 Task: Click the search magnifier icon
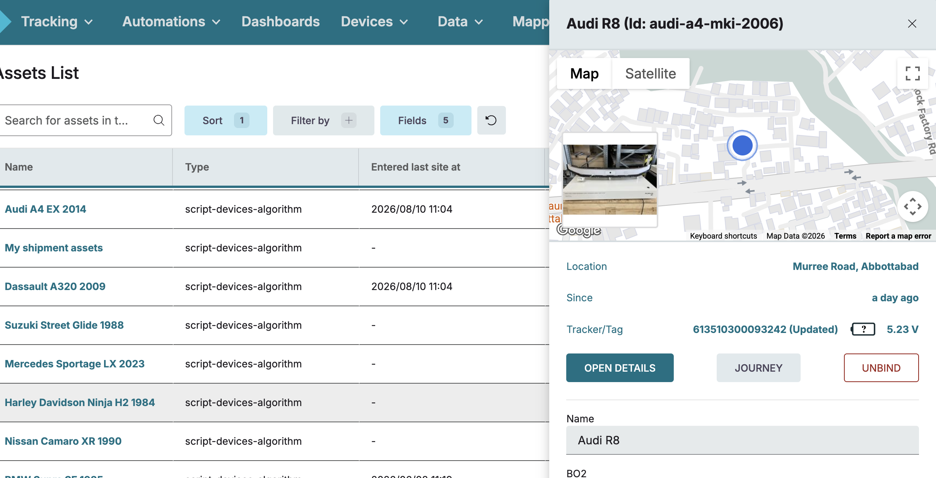point(159,120)
